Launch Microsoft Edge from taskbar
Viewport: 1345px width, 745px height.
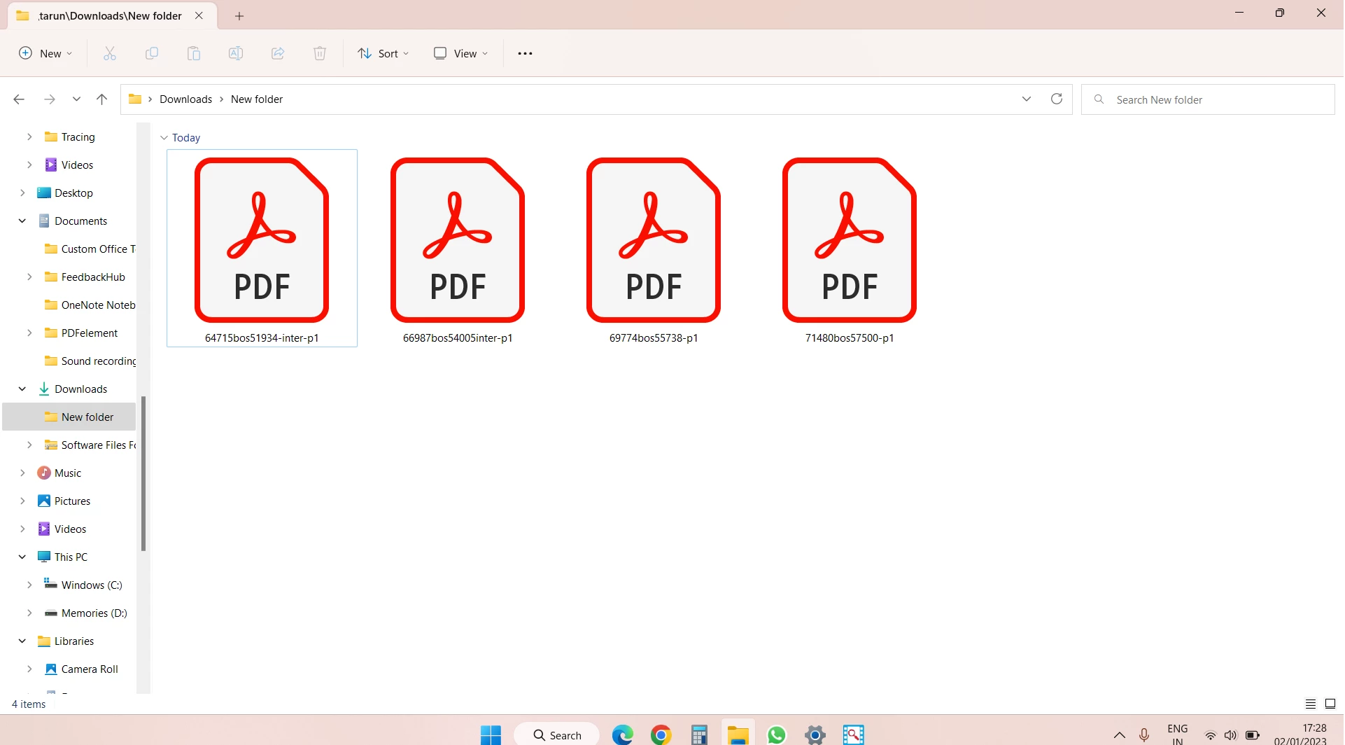coord(622,734)
